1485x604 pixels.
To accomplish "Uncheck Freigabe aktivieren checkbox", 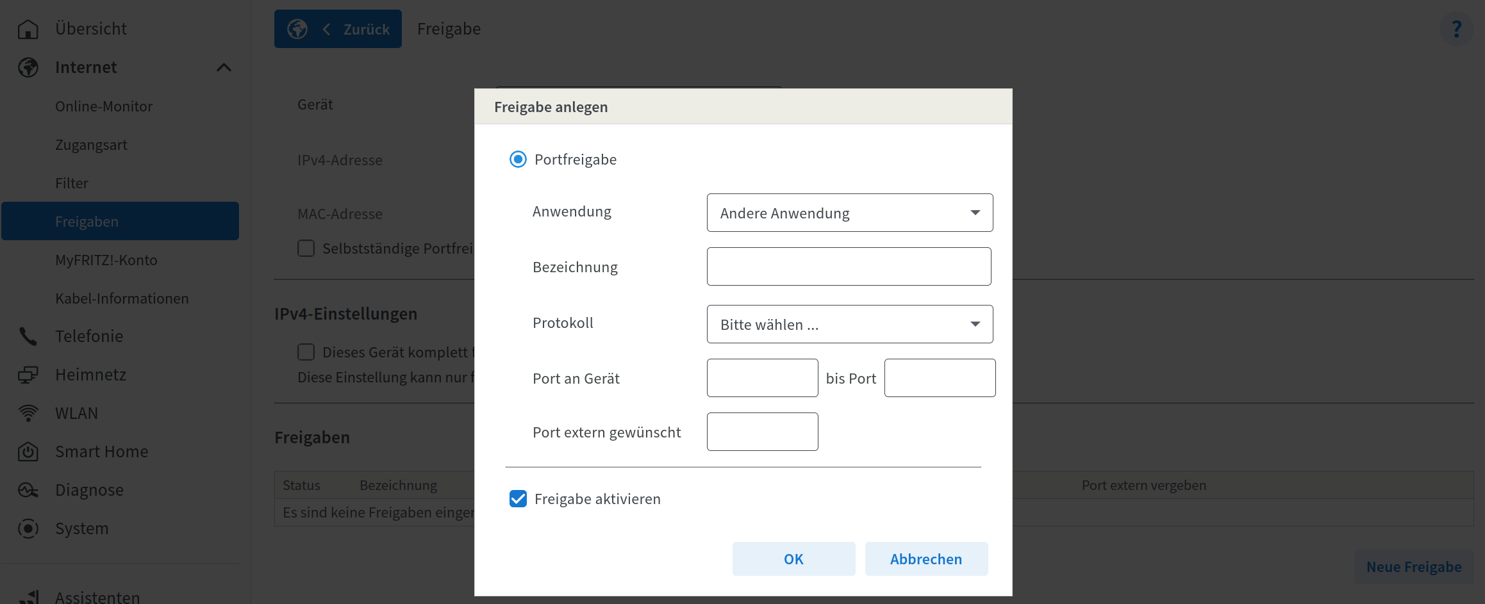I will 518,499.
